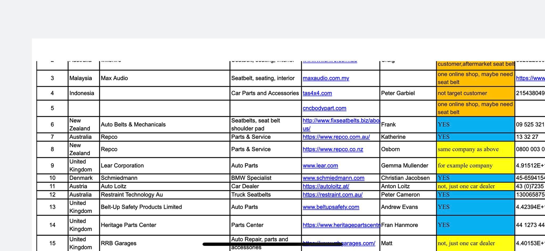Click the row number 5 cell
The height and width of the screenshot is (251, 545).
tap(52, 108)
